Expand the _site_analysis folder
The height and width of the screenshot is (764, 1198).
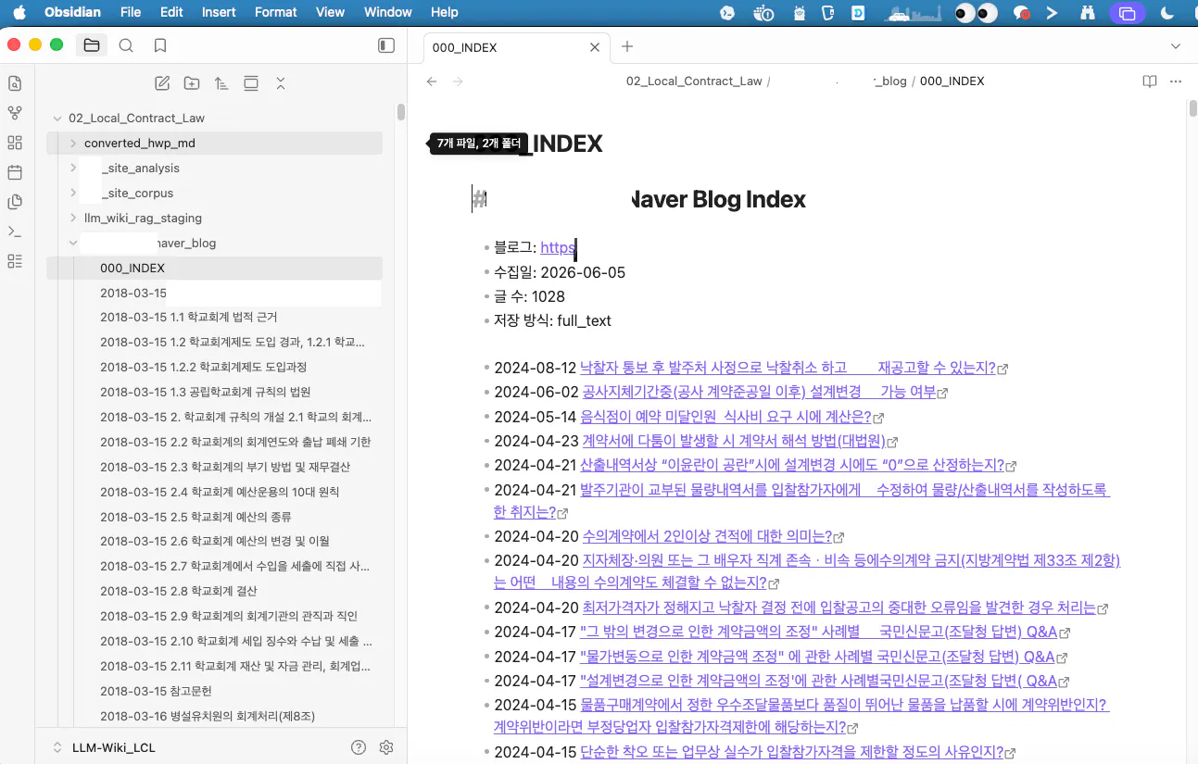click(73, 169)
